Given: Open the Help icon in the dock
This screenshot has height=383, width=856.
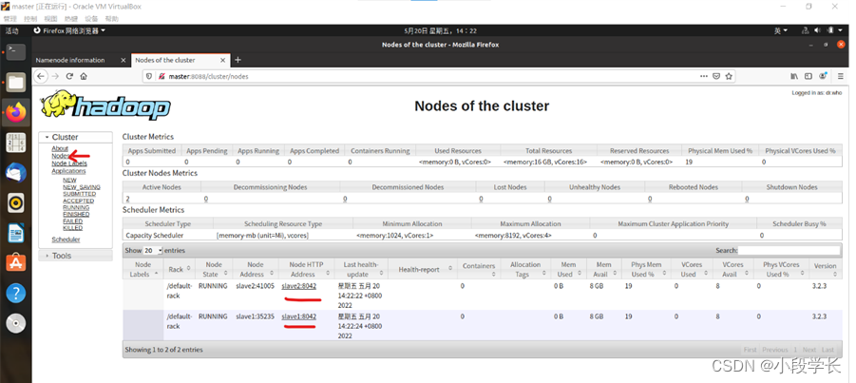Looking at the screenshot, I should (16, 294).
